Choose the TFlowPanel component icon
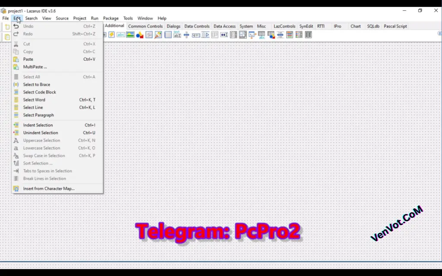The image size is (442, 276). pyautogui.click(x=215, y=34)
